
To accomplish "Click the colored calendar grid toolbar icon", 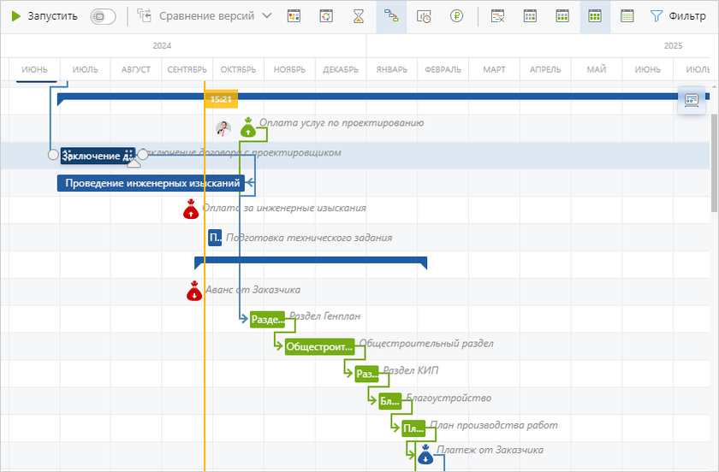I will [294, 16].
